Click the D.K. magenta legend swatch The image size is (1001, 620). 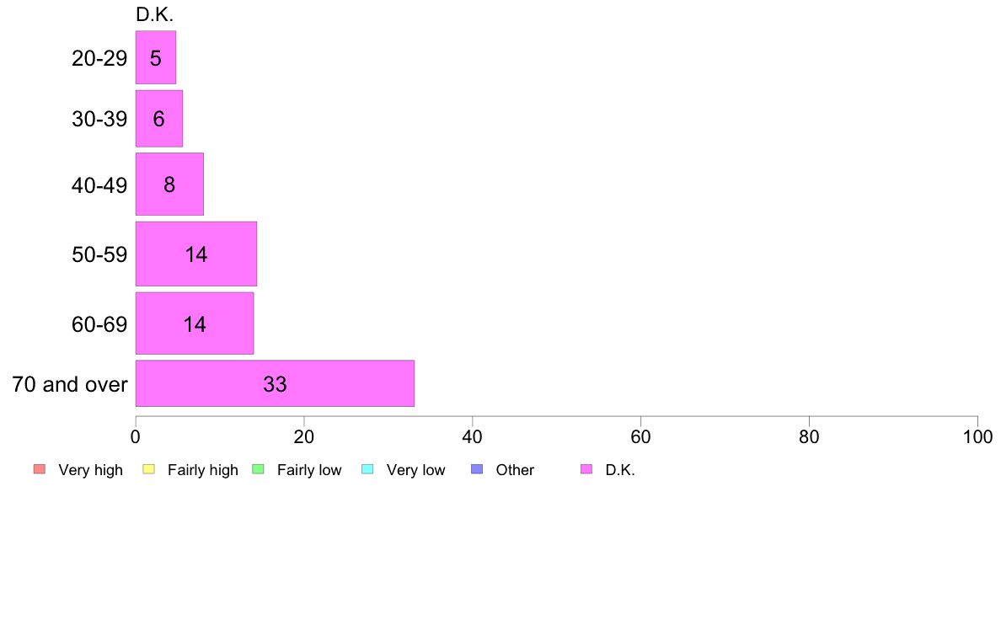586,469
